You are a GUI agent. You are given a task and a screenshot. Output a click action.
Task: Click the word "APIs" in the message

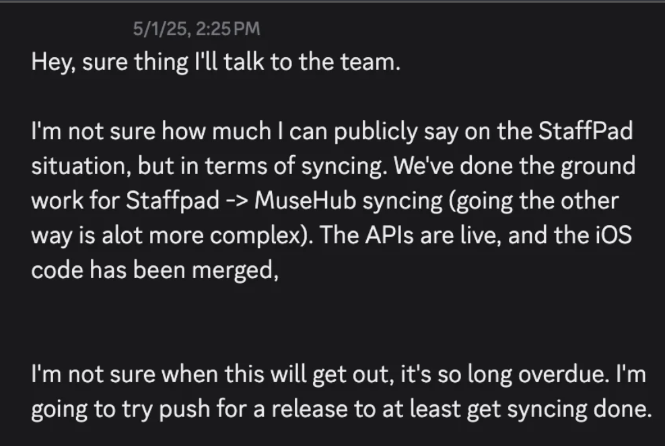(x=389, y=235)
